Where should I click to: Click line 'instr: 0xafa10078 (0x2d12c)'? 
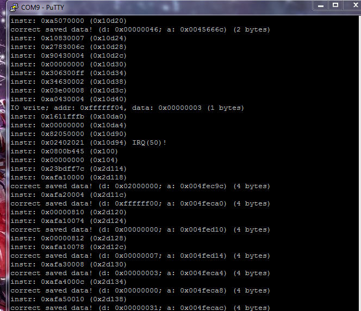point(69,247)
